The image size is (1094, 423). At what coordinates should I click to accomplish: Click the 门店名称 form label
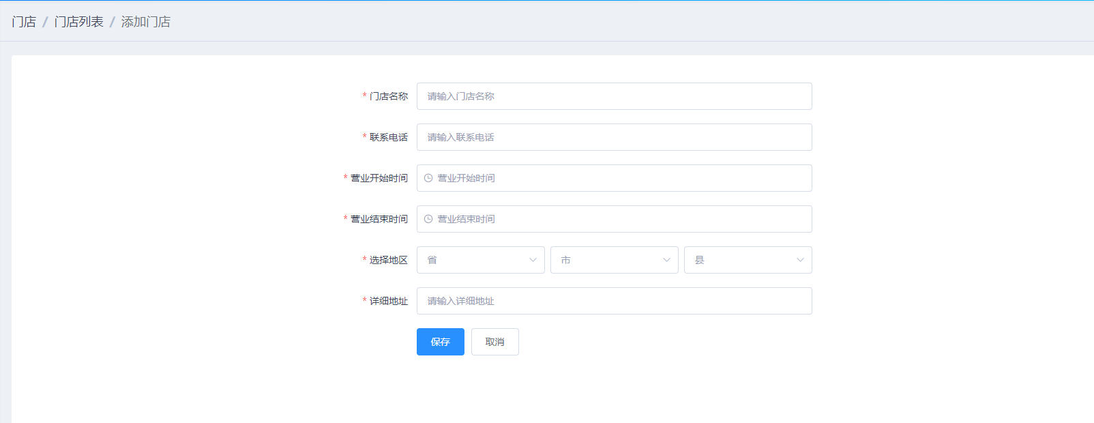388,96
